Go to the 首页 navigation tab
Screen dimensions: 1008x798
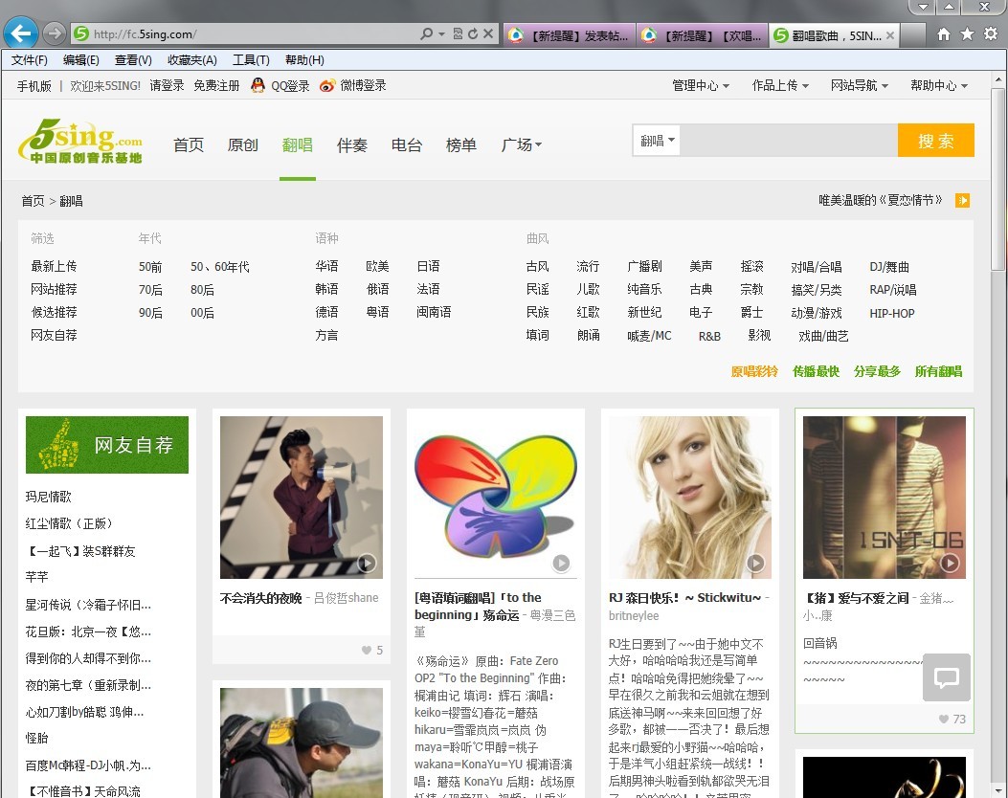click(x=189, y=145)
